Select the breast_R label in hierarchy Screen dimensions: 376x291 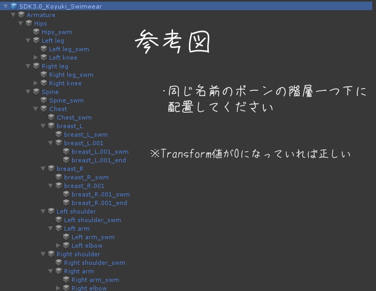pos(70,169)
